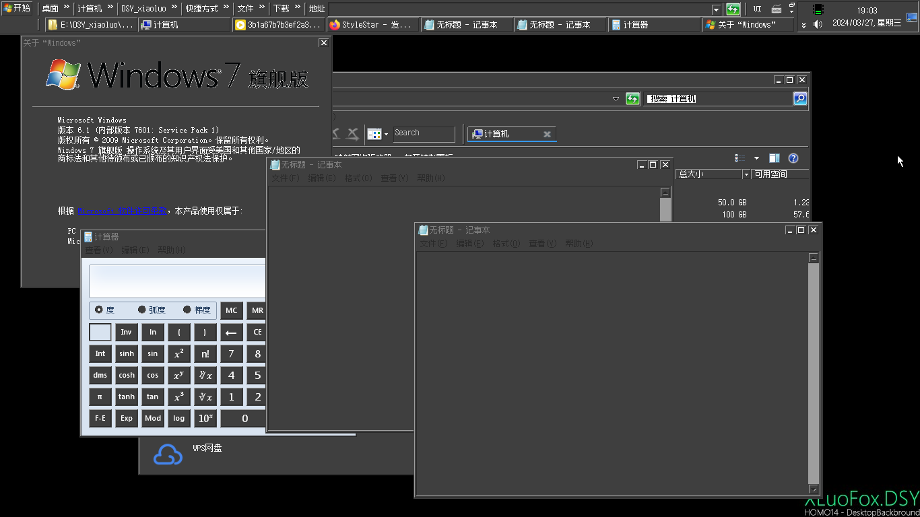
Task: Click back Notepad scrollbar thumb
Action: click(x=665, y=210)
